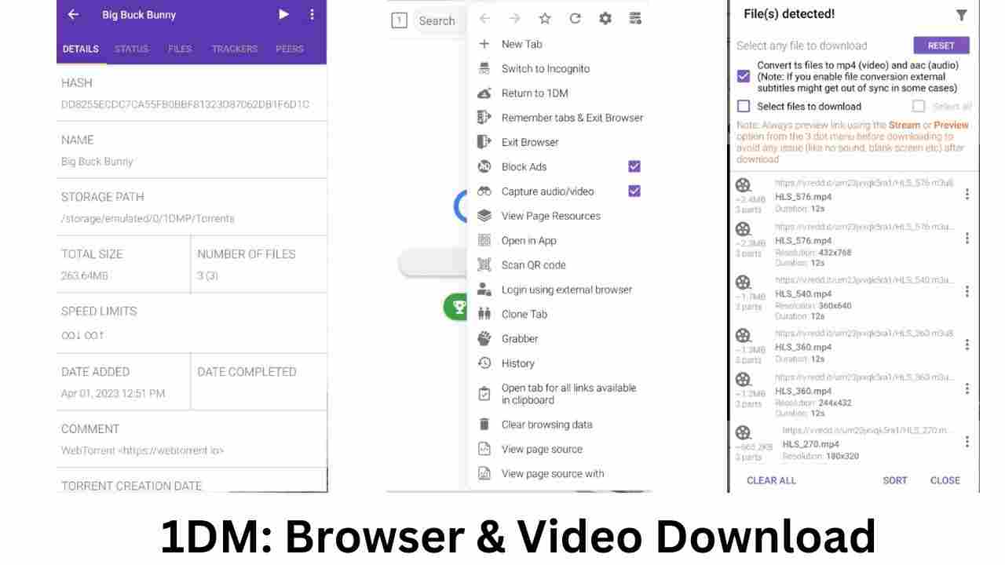
Task: Open the three-dot menu for HLS_270.mp4
Action: point(967,442)
